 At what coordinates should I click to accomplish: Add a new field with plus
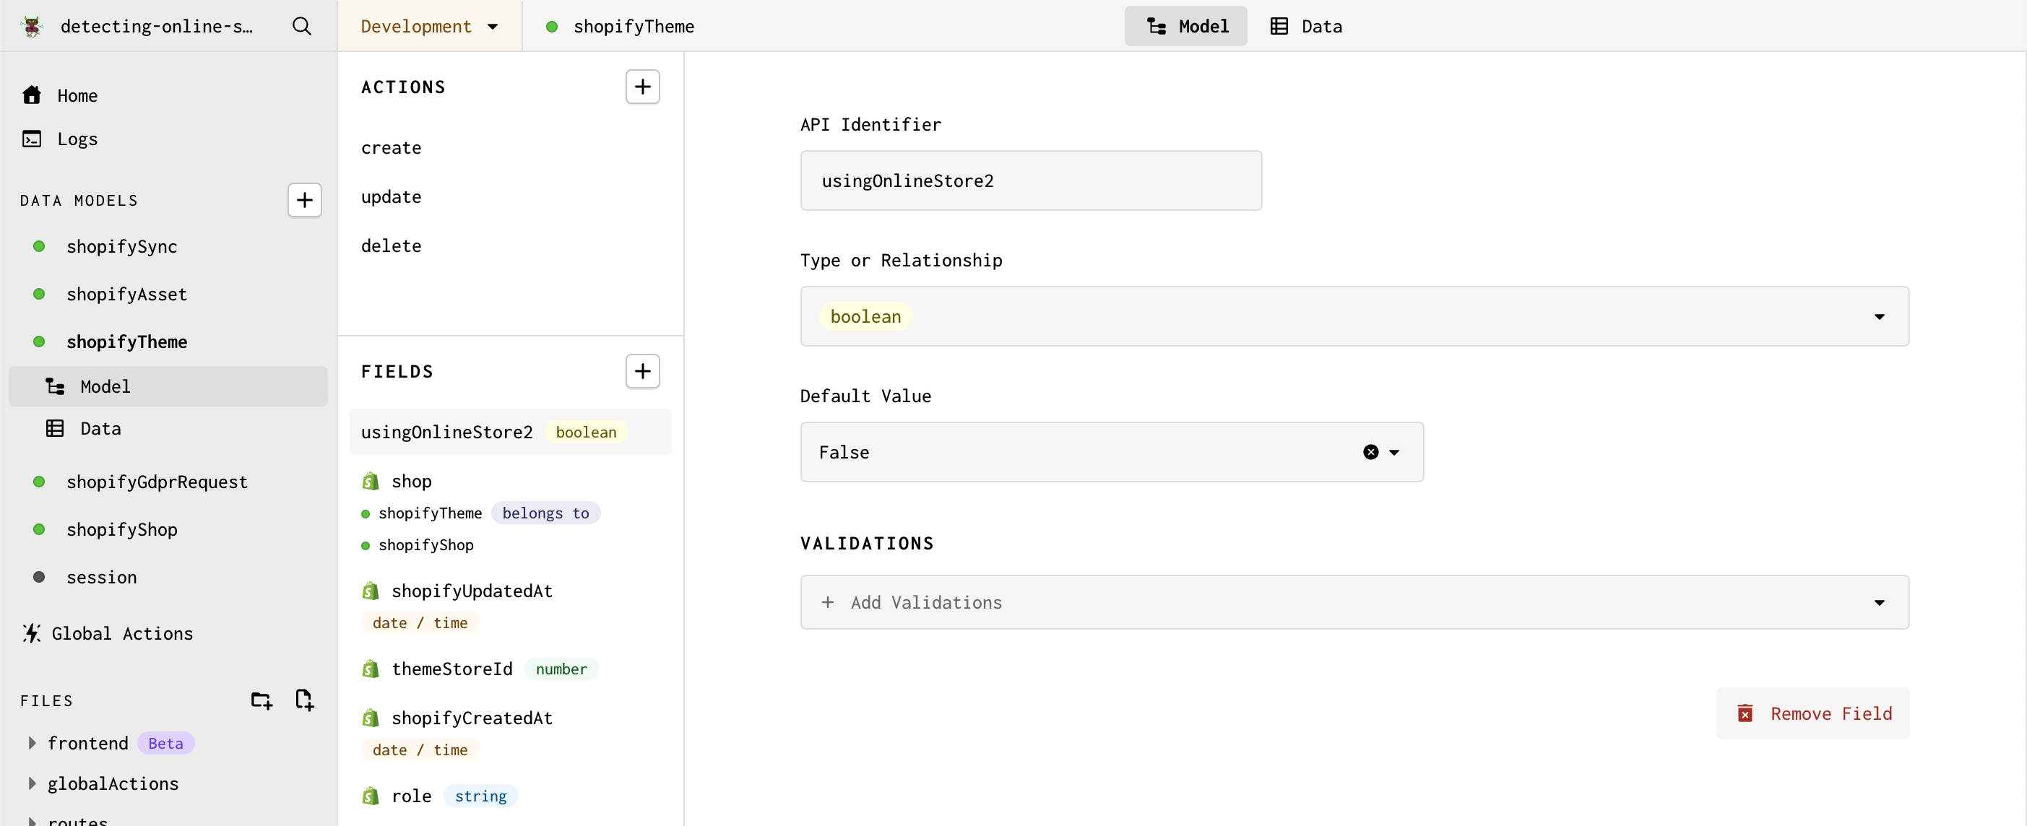pyautogui.click(x=642, y=371)
